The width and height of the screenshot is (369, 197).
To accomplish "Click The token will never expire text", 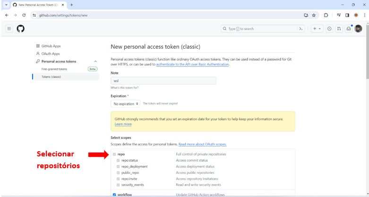I will pyautogui.click(x=160, y=103).
